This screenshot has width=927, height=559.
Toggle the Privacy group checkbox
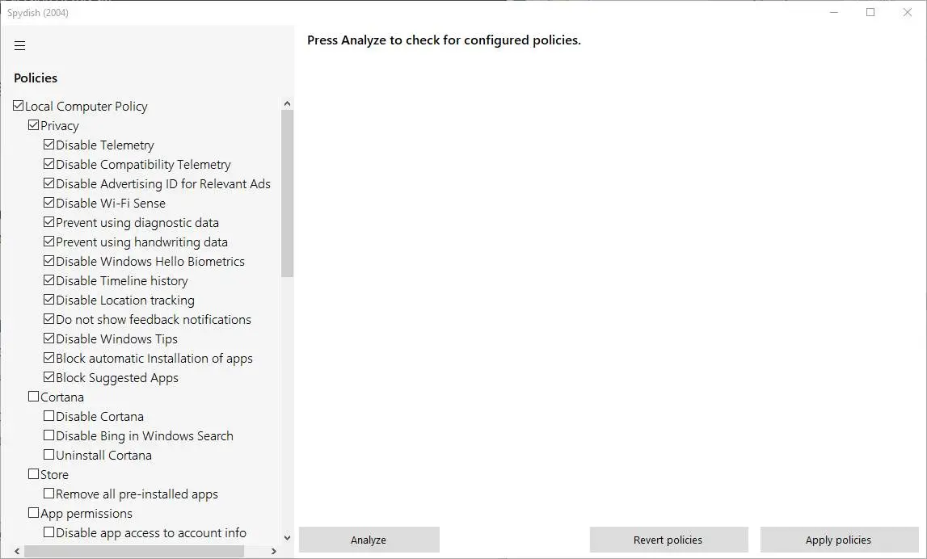pos(34,125)
